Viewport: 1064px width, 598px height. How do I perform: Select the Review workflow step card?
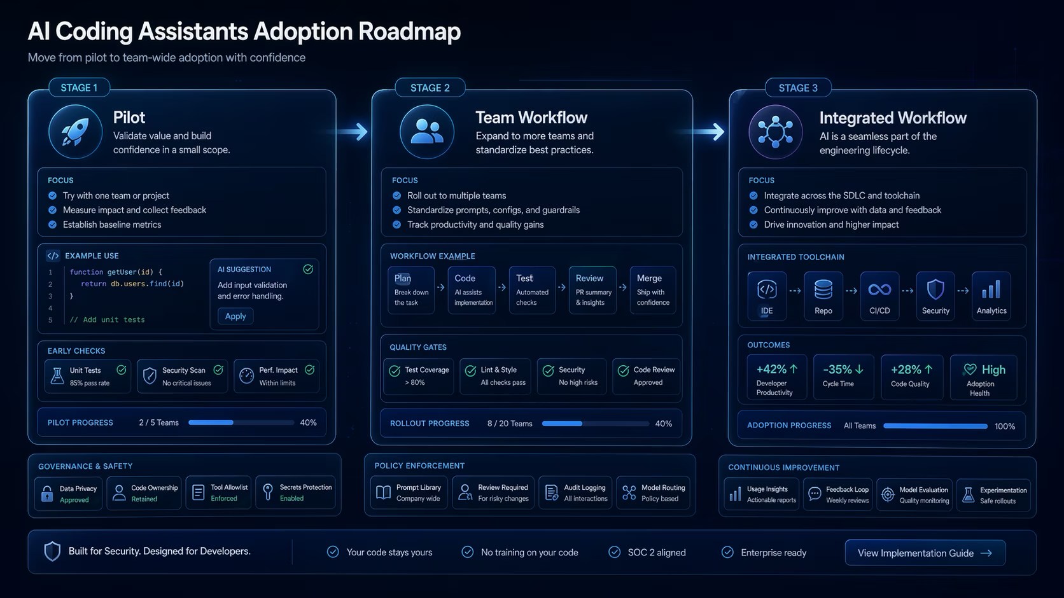592,290
